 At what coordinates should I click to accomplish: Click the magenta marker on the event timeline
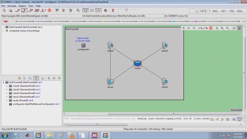point(196,22)
